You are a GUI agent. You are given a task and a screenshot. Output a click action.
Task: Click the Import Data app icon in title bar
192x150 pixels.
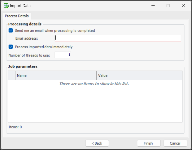(6, 5)
